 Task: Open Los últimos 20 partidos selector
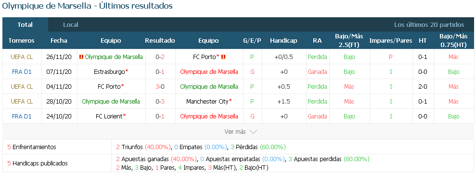pyautogui.click(x=429, y=25)
